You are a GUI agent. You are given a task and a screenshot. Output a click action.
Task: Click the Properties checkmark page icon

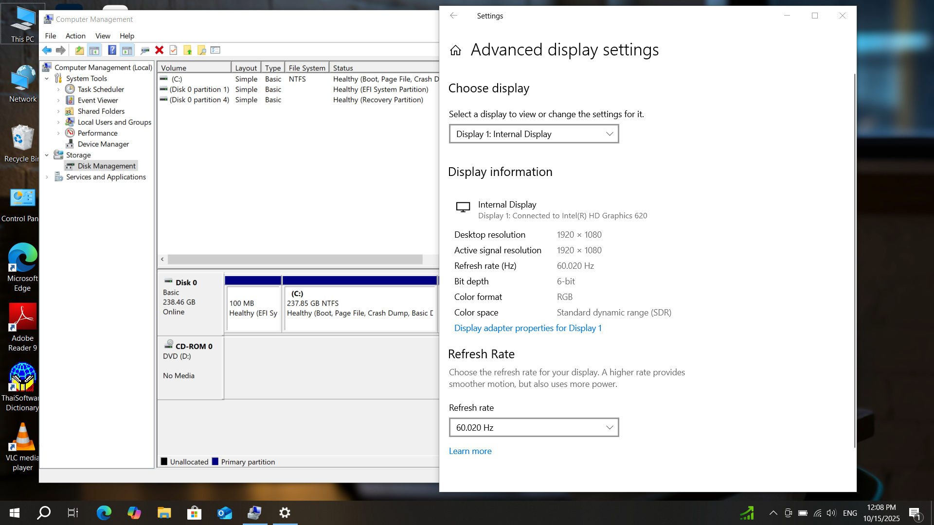click(173, 50)
